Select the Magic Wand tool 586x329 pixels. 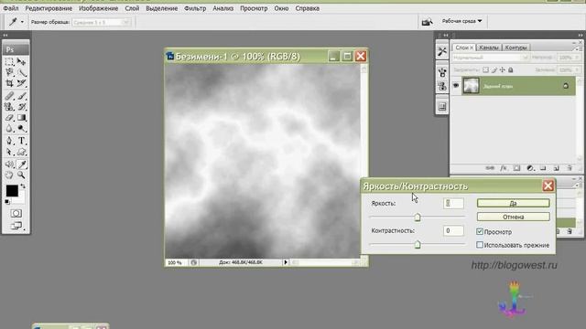(21, 72)
